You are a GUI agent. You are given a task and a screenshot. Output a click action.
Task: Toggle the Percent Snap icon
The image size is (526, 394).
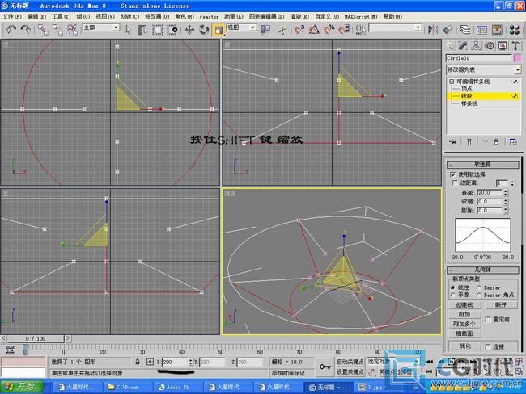tap(329, 30)
